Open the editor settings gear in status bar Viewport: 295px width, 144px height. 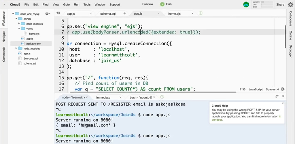point(283,89)
